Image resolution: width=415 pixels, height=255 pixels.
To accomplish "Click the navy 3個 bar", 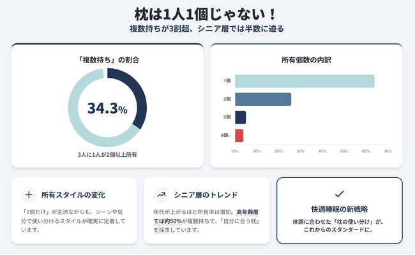I will [x=240, y=117].
